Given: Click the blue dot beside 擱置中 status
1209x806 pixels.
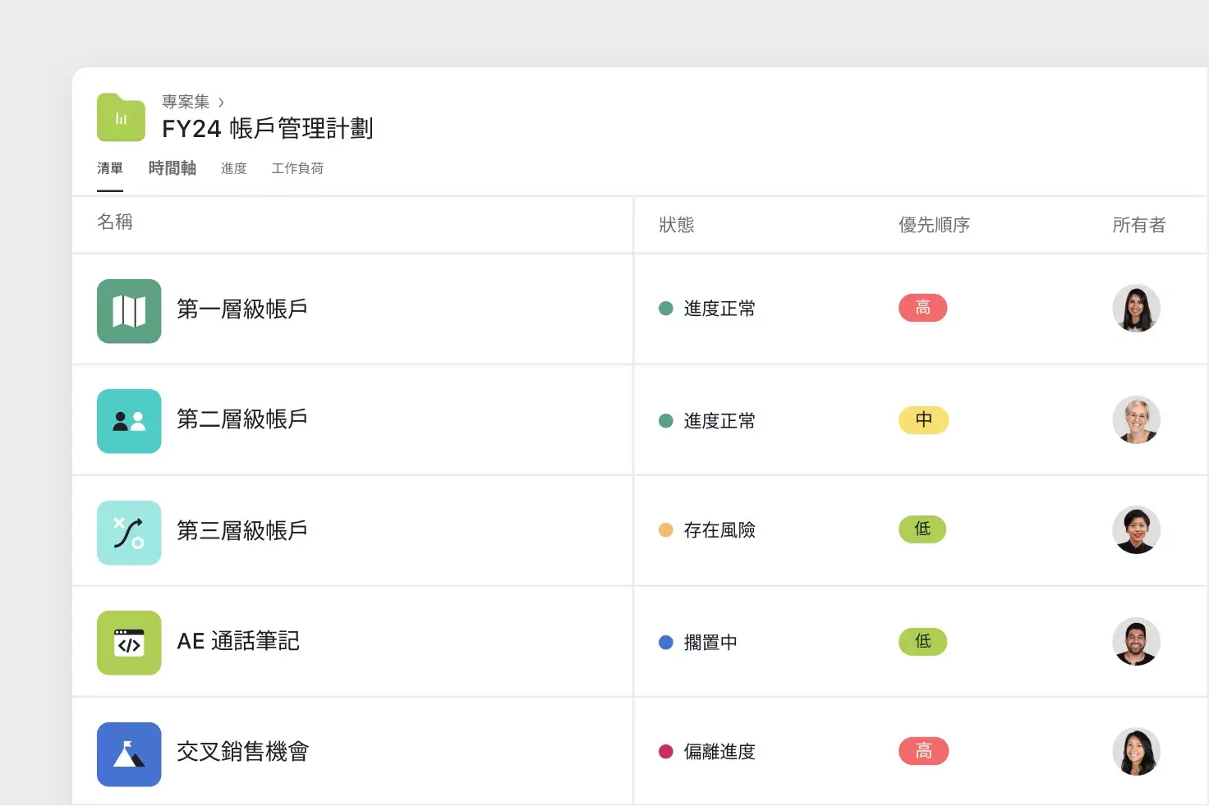Looking at the screenshot, I should 665,642.
